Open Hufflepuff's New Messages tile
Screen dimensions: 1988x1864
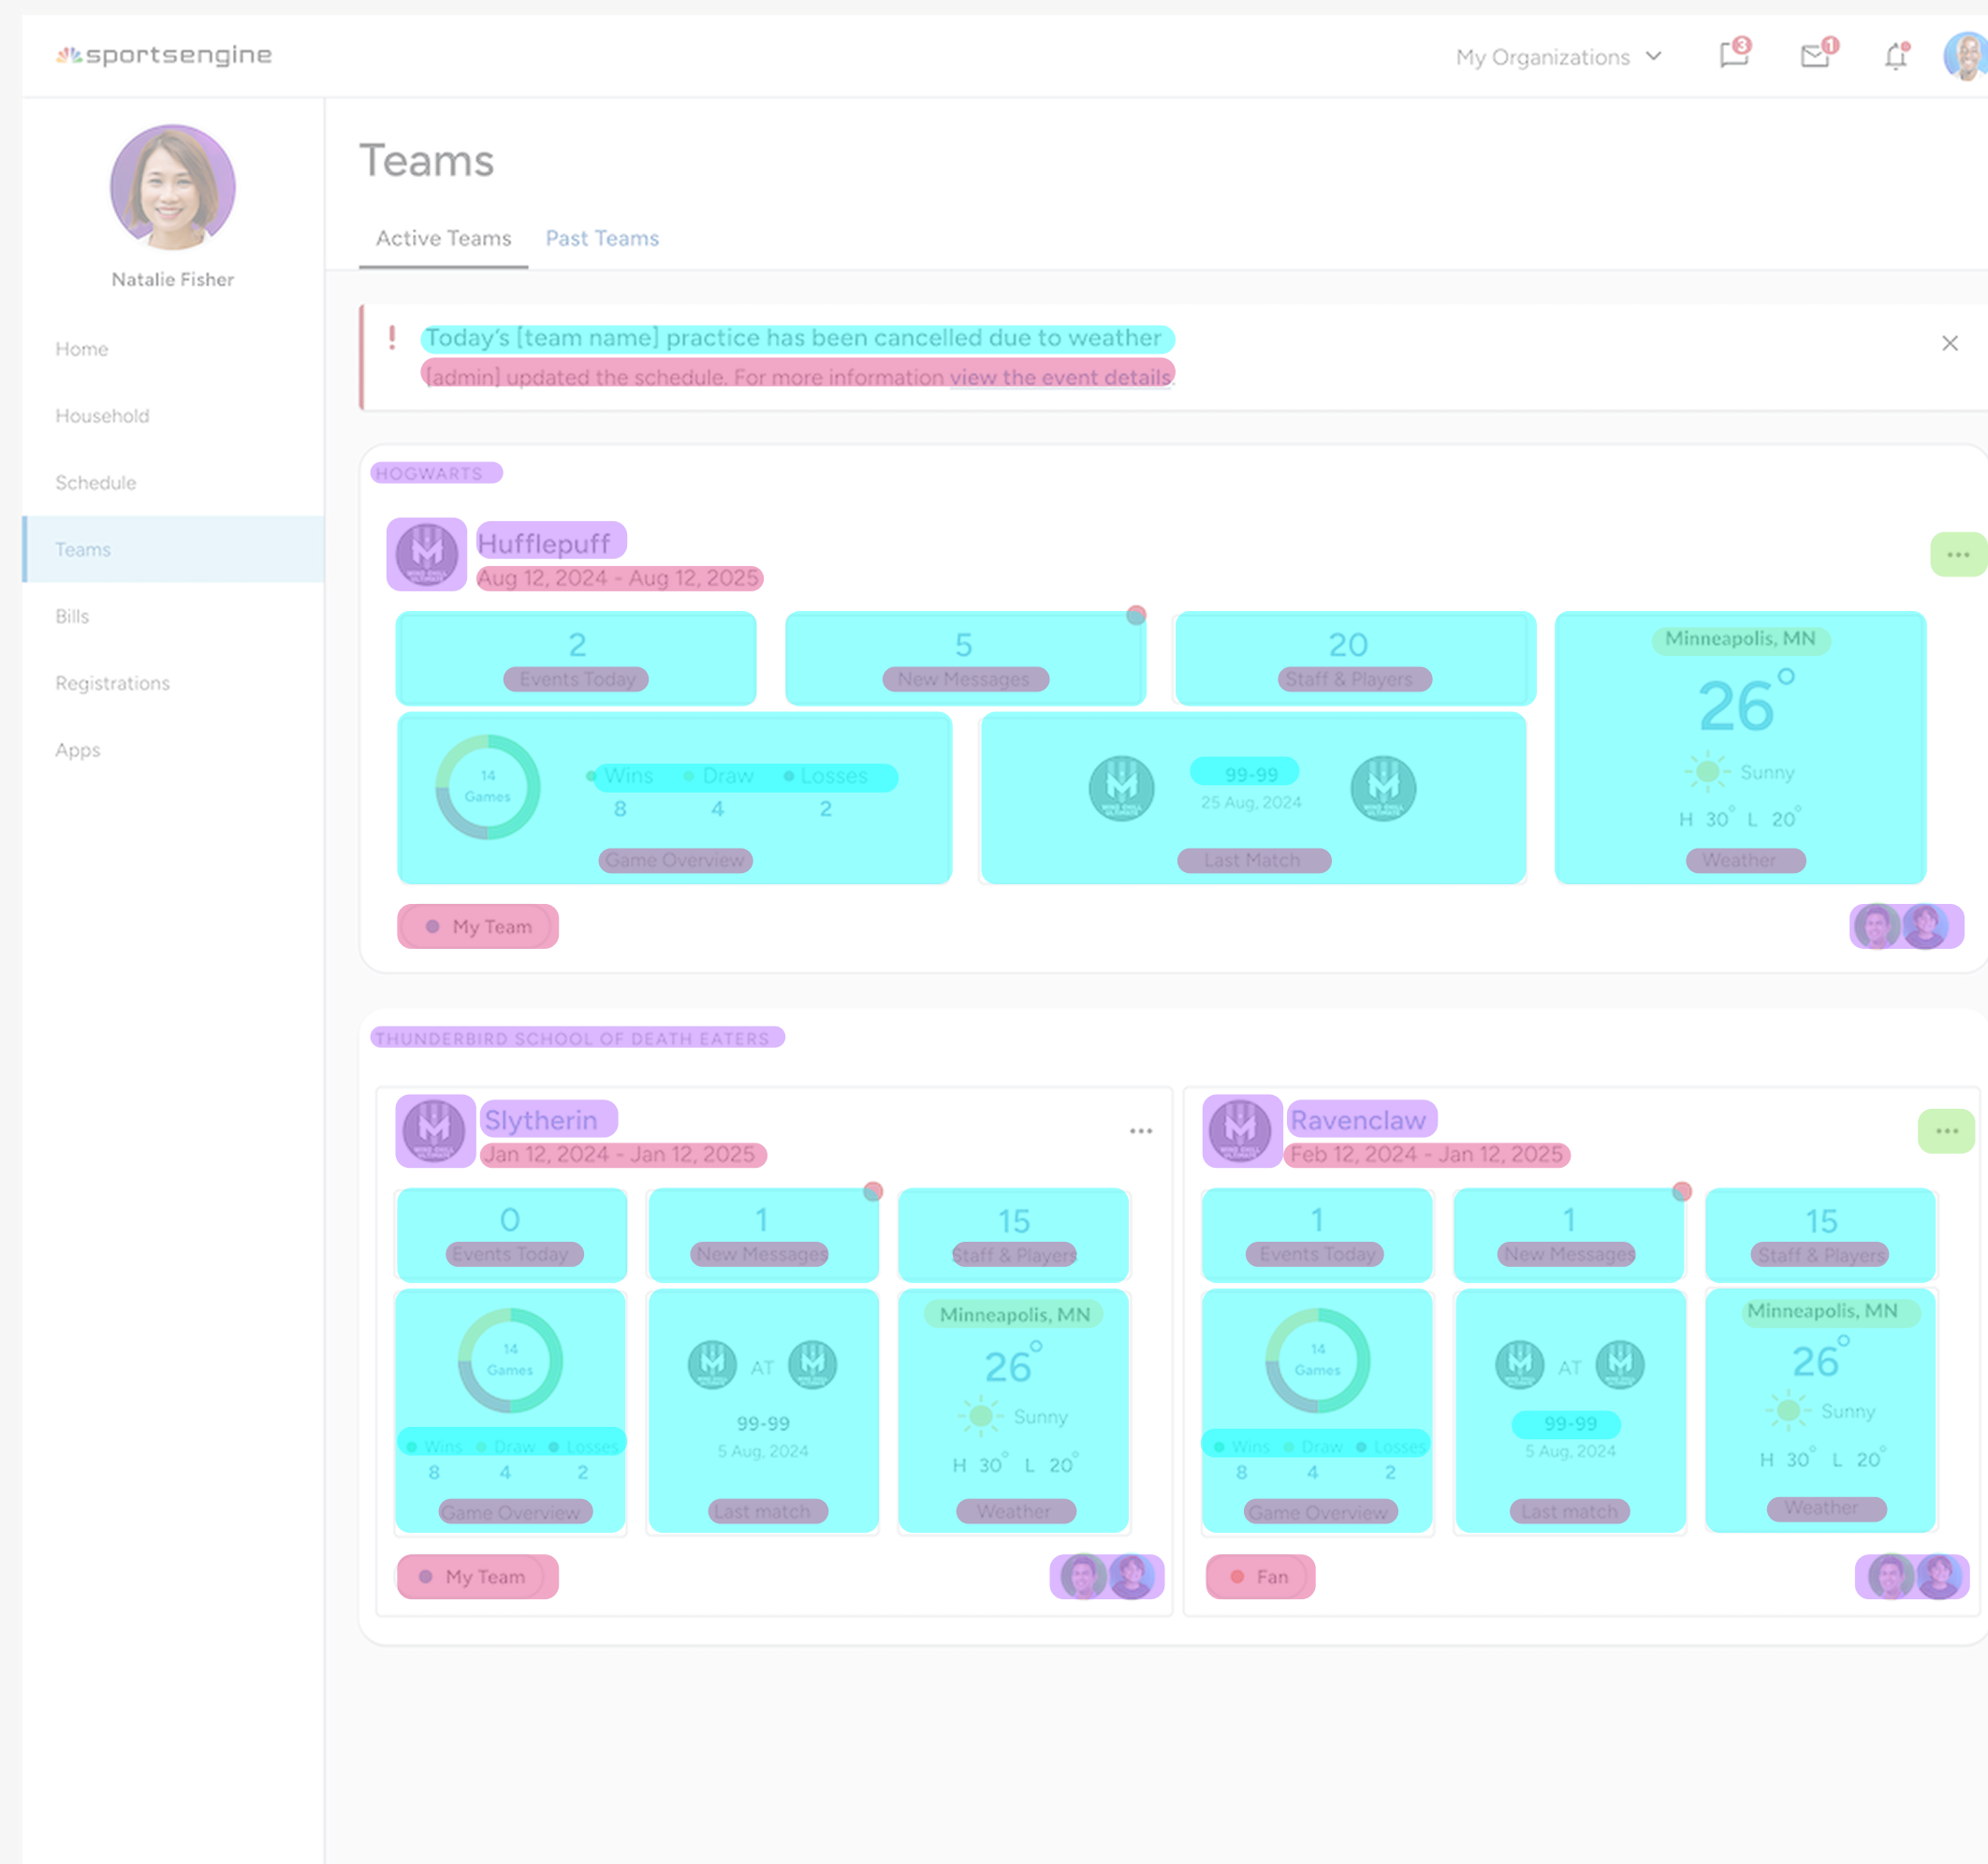(x=964, y=657)
